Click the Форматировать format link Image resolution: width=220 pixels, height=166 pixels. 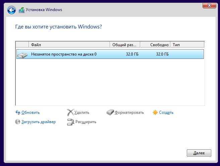(x=129, y=112)
